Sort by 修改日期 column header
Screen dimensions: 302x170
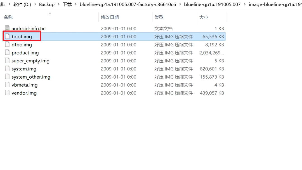point(110,17)
